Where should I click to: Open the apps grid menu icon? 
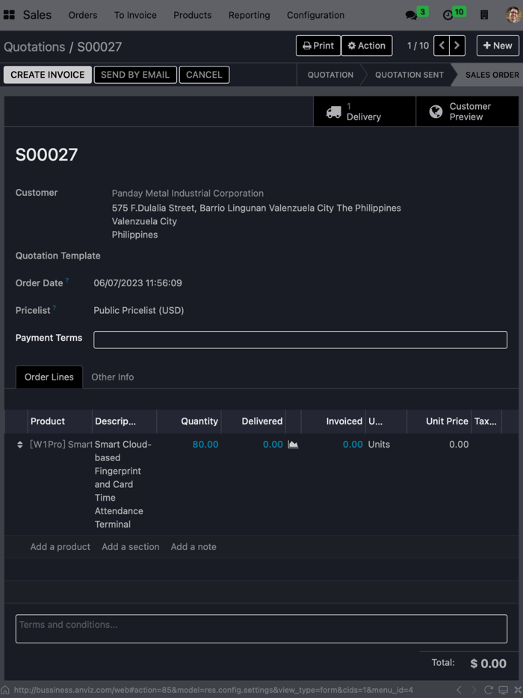[x=9, y=15]
